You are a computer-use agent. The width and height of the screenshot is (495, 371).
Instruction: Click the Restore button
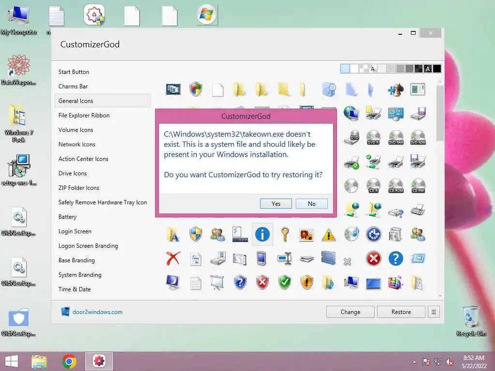click(x=401, y=312)
